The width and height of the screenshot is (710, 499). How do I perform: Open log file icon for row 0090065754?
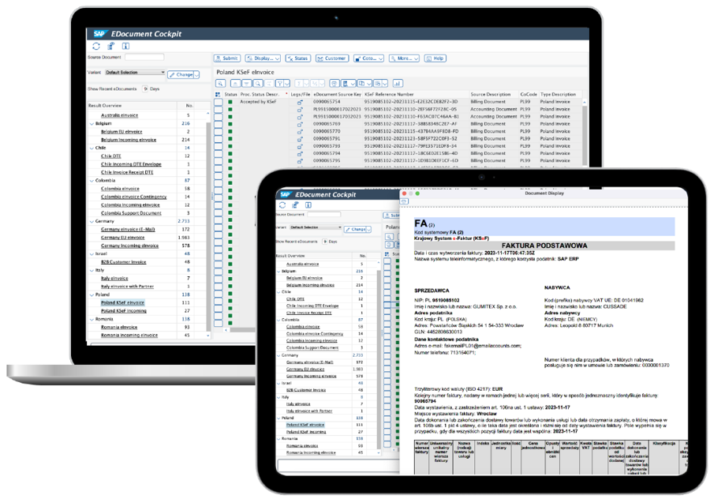point(300,103)
